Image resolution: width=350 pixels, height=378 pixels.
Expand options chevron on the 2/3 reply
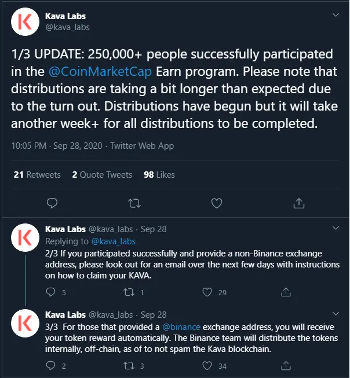coord(336,228)
